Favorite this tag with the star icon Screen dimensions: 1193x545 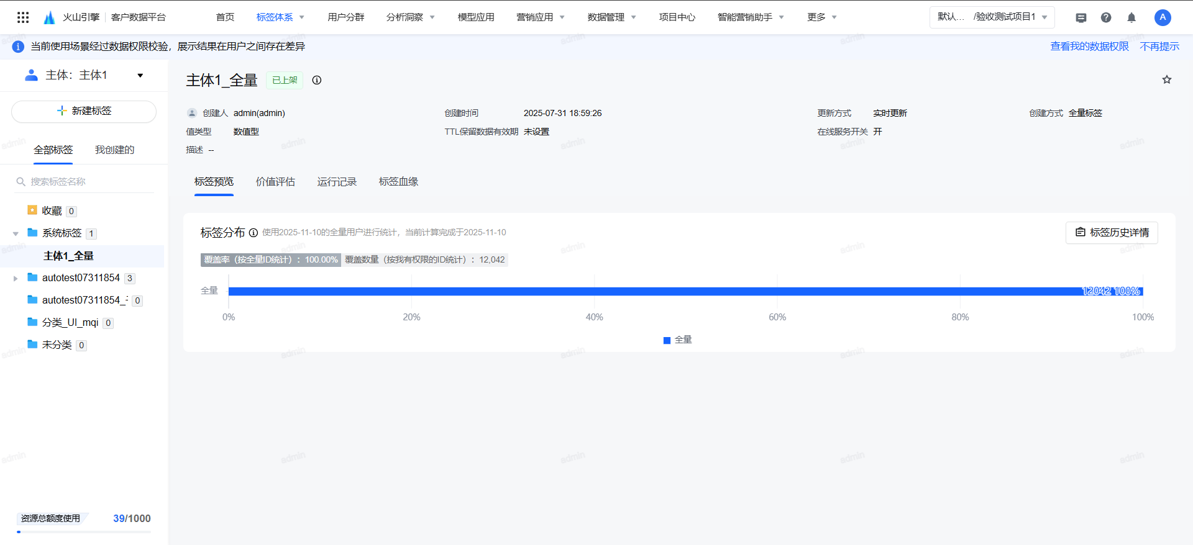click(1167, 79)
